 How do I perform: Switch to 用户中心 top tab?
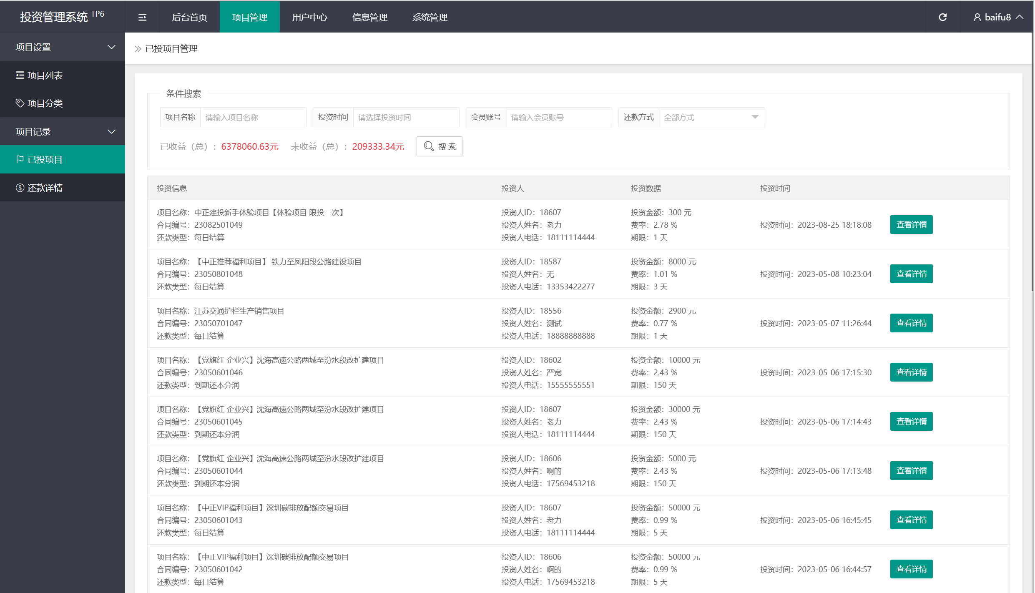pyautogui.click(x=309, y=17)
